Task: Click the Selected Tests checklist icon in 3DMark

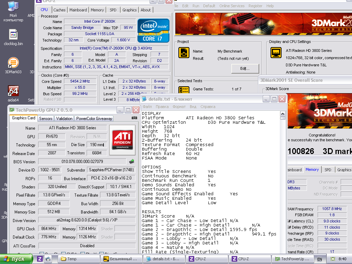Action: (184, 90)
